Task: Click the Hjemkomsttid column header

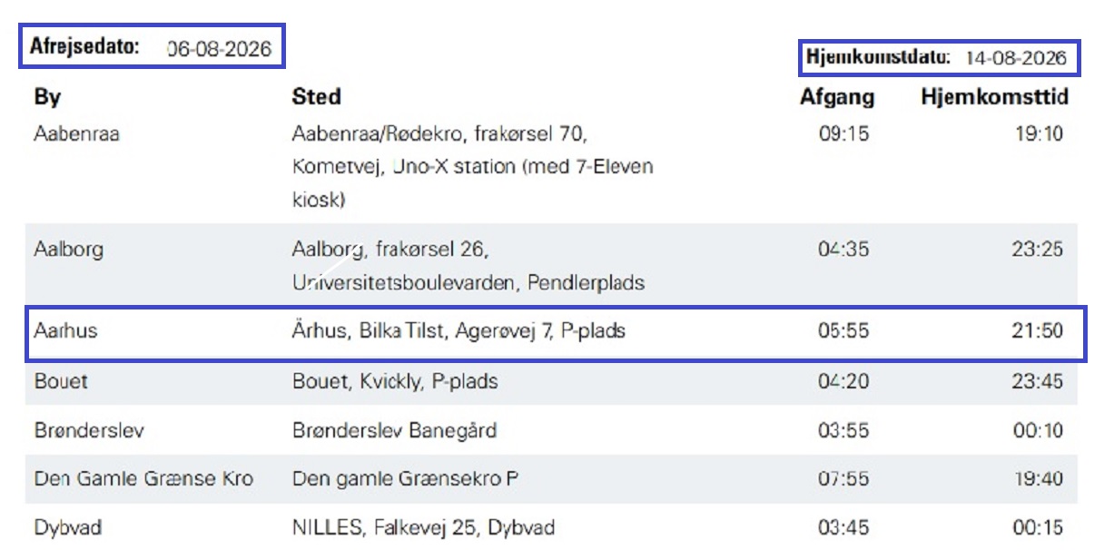Action: (x=994, y=96)
